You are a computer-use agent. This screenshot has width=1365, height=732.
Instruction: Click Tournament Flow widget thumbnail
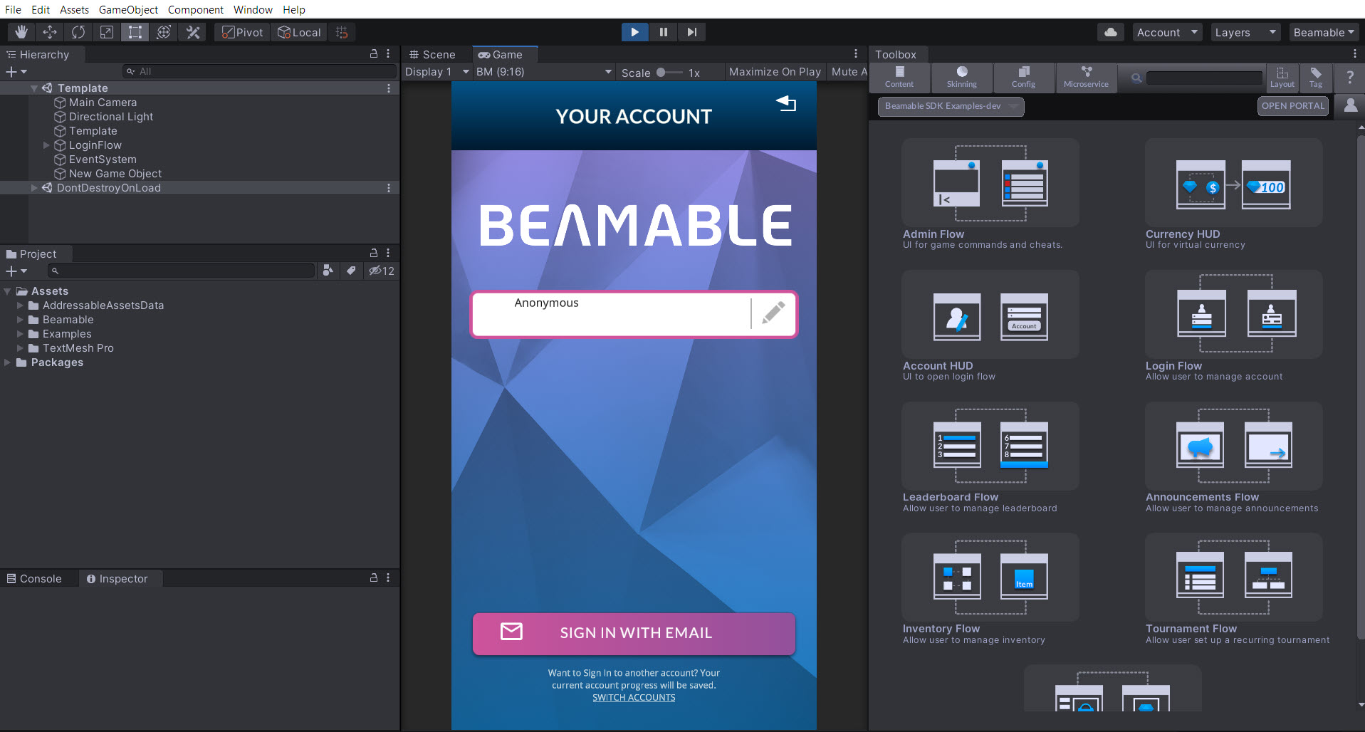click(x=1233, y=577)
